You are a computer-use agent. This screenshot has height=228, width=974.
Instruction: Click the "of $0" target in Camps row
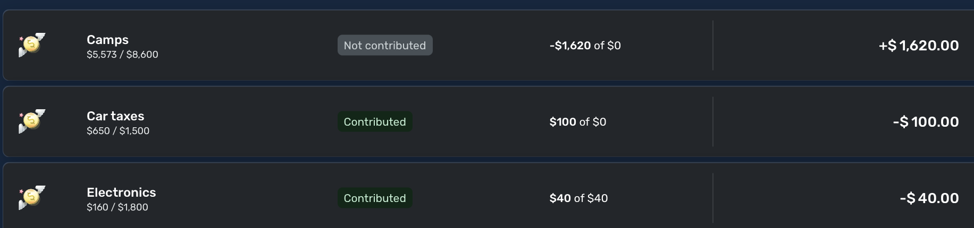[608, 46]
